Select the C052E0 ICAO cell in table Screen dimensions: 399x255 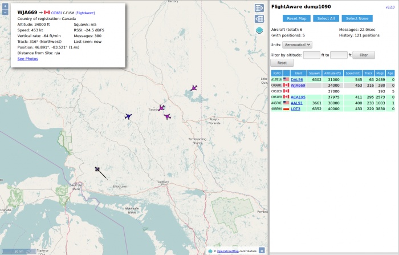tap(276, 91)
